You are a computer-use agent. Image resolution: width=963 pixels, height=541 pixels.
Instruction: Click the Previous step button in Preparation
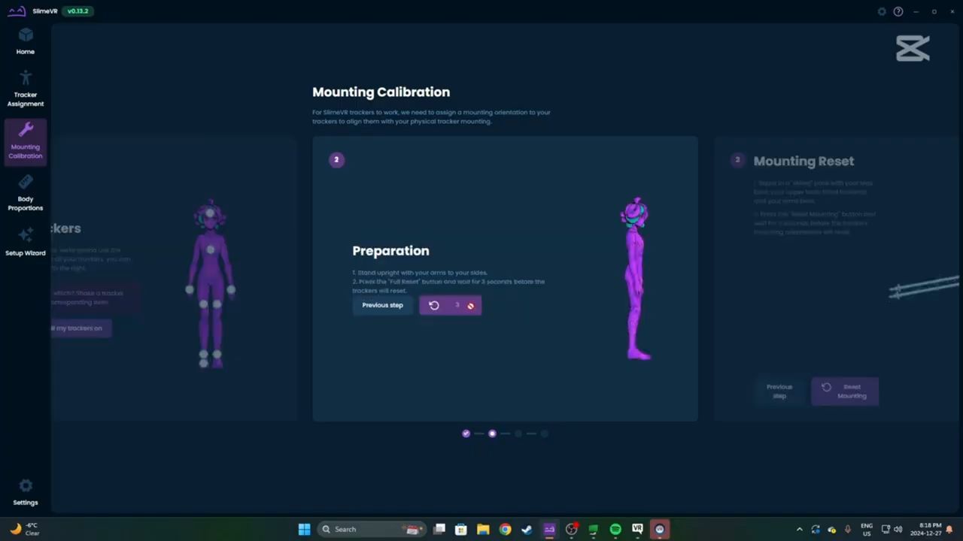click(382, 305)
